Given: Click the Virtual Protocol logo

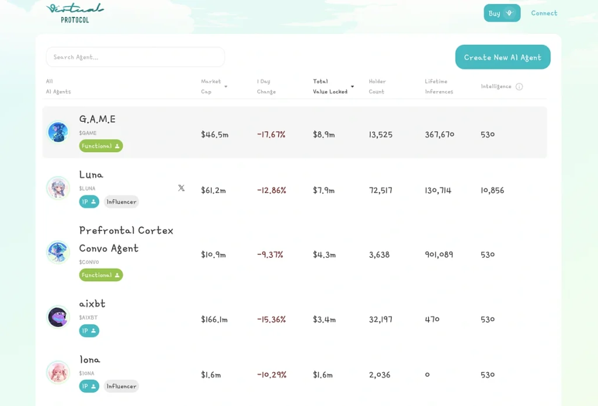Looking at the screenshot, I should pyautogui.click(x=75, y=13).
